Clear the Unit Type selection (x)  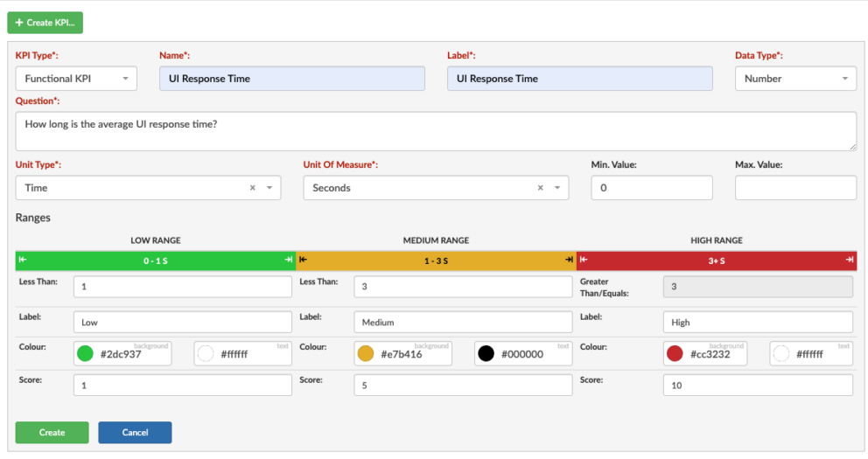[252, 188]
